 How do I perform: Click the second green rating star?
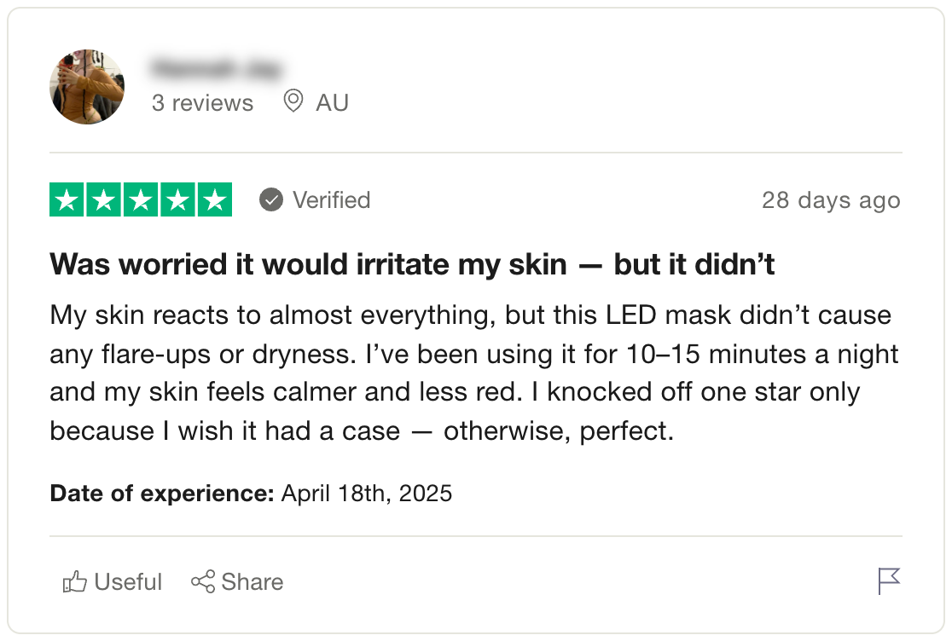pyautogui.click(x=104, y=199)
